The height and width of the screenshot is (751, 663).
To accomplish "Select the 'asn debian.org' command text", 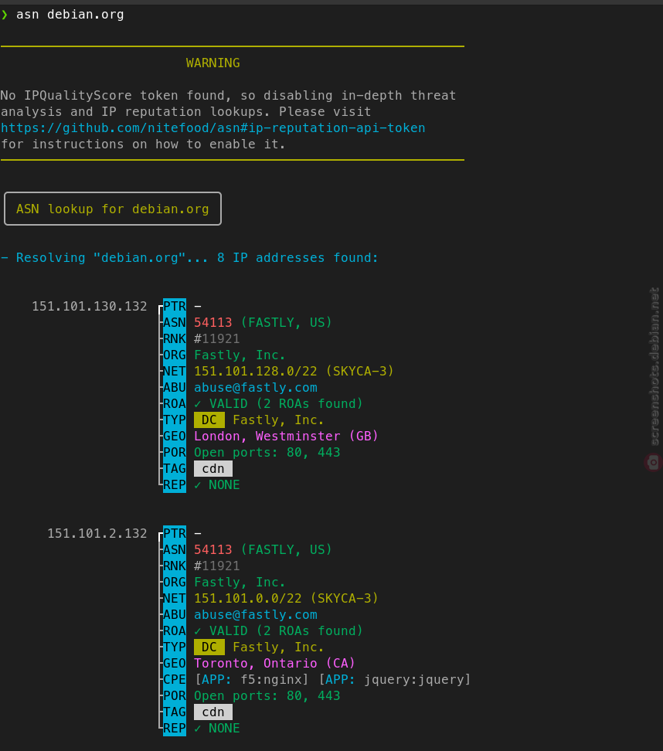I will point(70,15).
